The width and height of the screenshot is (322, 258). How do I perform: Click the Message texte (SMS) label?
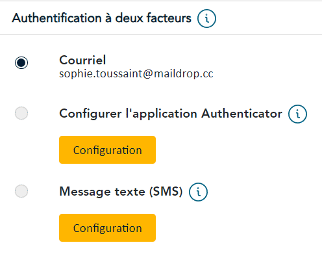[121, 192]
